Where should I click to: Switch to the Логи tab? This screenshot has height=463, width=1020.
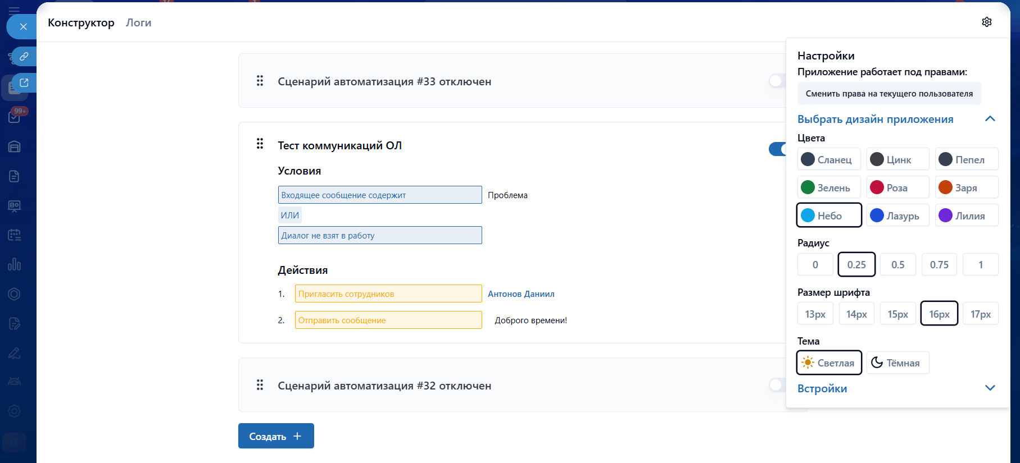coord(139,22)
